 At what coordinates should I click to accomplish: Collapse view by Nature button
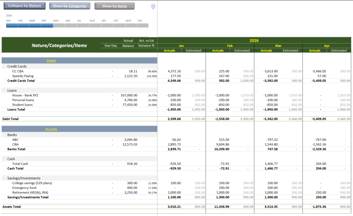pos(24,6)
